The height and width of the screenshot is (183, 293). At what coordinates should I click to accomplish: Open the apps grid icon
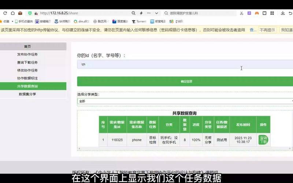[272, 13]
